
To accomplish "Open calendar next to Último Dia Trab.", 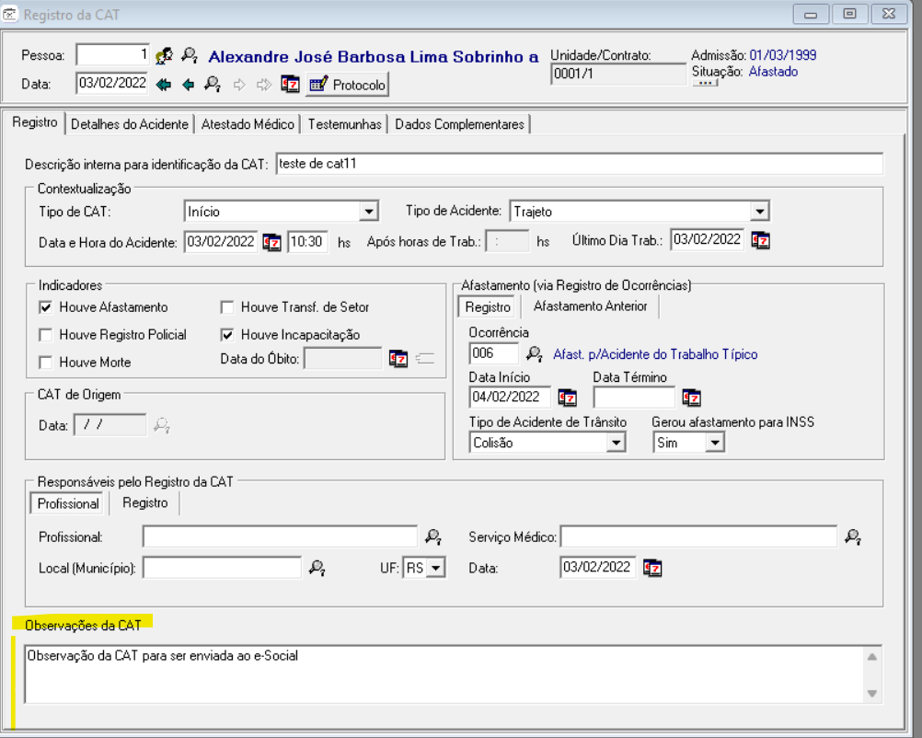I will (760, 240).
